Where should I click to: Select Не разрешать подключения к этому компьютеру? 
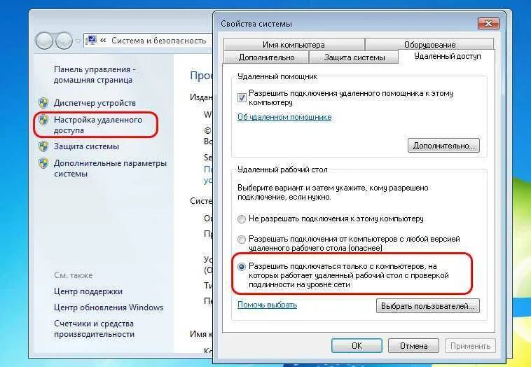242,219
